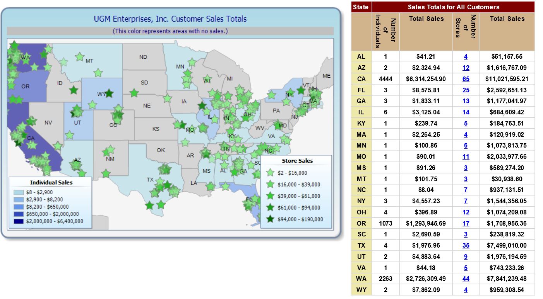Click the UGM Enterprises map title
This screenshot has width=543, height=299.
click(x=170, y=19)
